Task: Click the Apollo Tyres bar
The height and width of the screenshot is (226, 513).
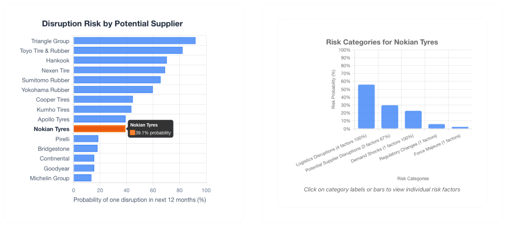Action: [x=99, y=119]
